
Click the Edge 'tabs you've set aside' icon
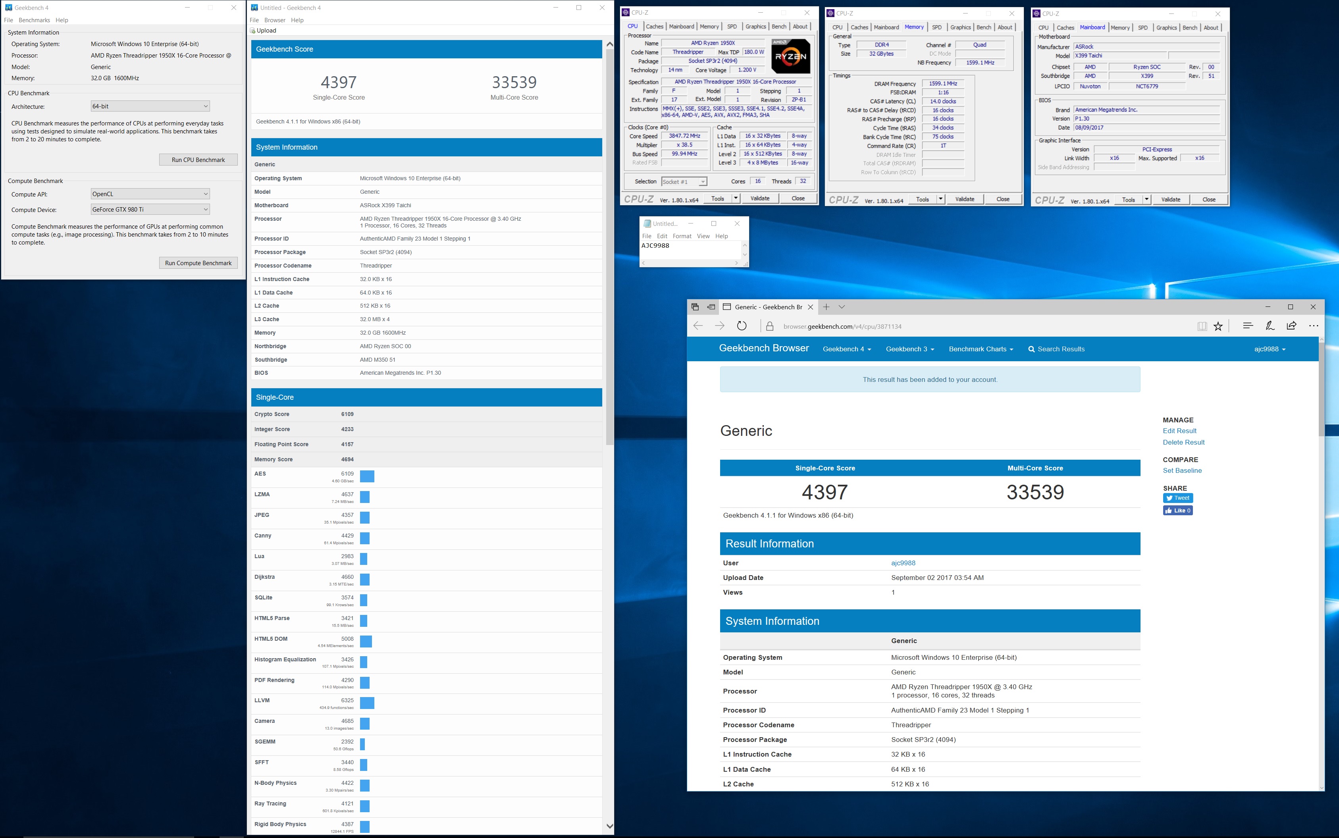pyautogui.click(x=695, y=306)
